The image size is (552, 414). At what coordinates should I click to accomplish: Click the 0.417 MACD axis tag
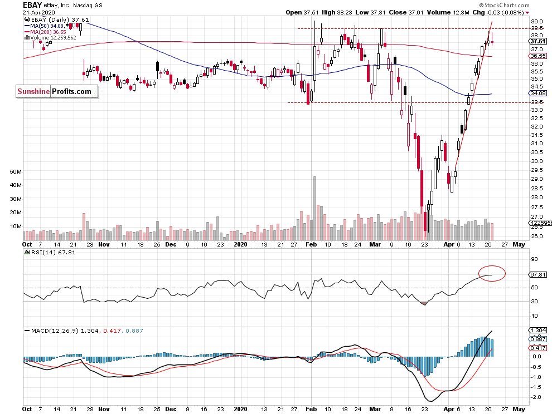538,348
